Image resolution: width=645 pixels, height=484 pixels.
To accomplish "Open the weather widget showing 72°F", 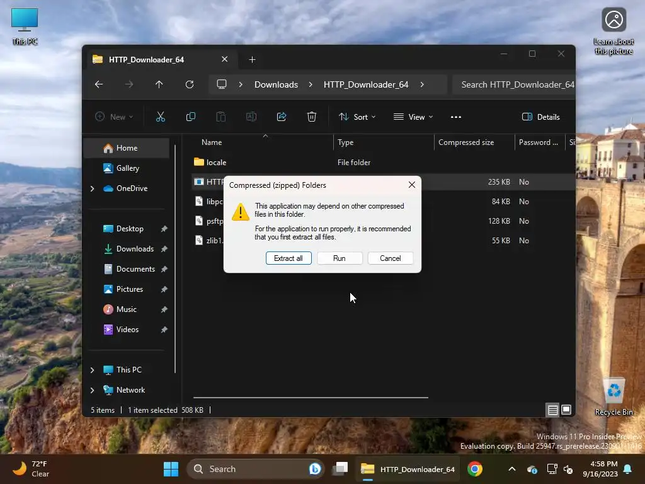I will 31,469.
